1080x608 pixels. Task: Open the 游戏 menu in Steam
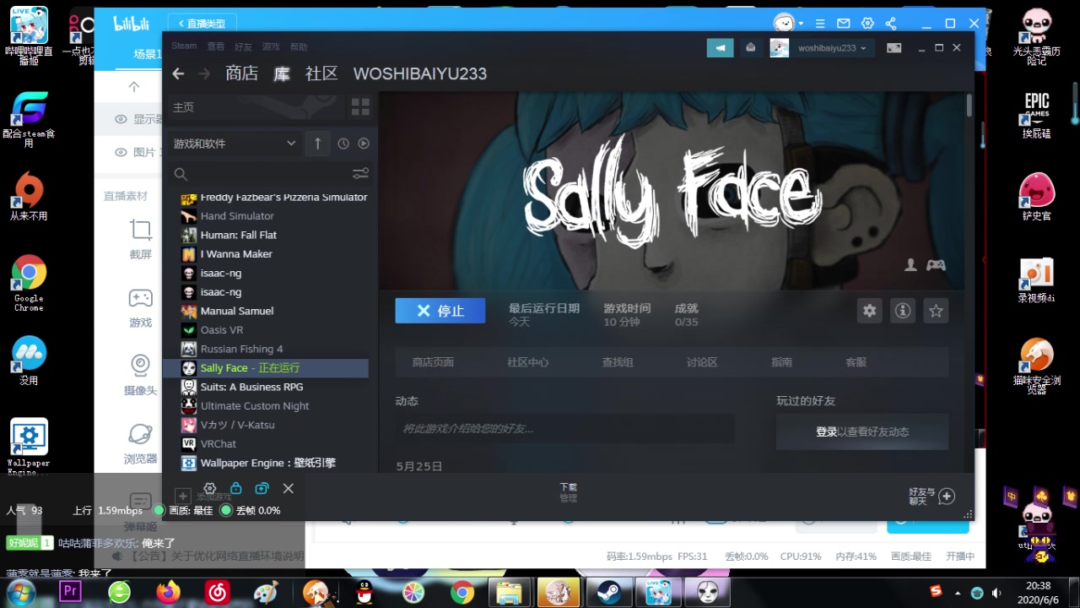271,46
